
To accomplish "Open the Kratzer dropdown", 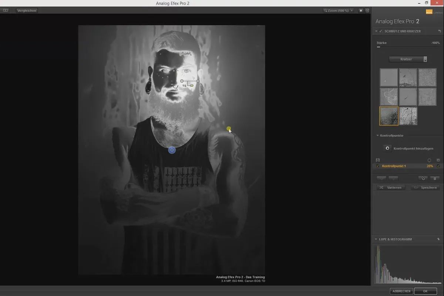I will 408,59.
